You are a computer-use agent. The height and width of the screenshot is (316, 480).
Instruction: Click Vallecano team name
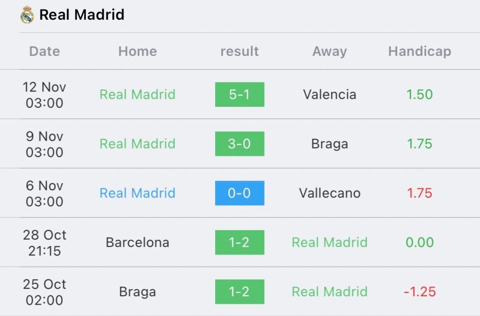(x=330, y=193)
